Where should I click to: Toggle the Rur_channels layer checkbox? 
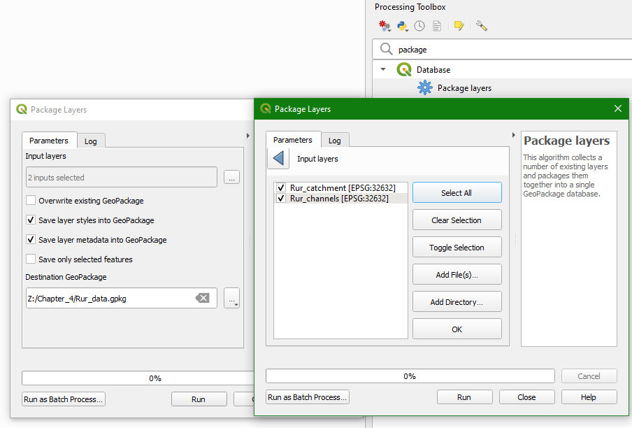281,199
